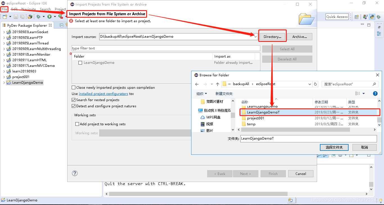Click the Restore icon in right trim
The height and width of the screenshot is (205, 384).
pyautogui.click(x=379, y=27)
